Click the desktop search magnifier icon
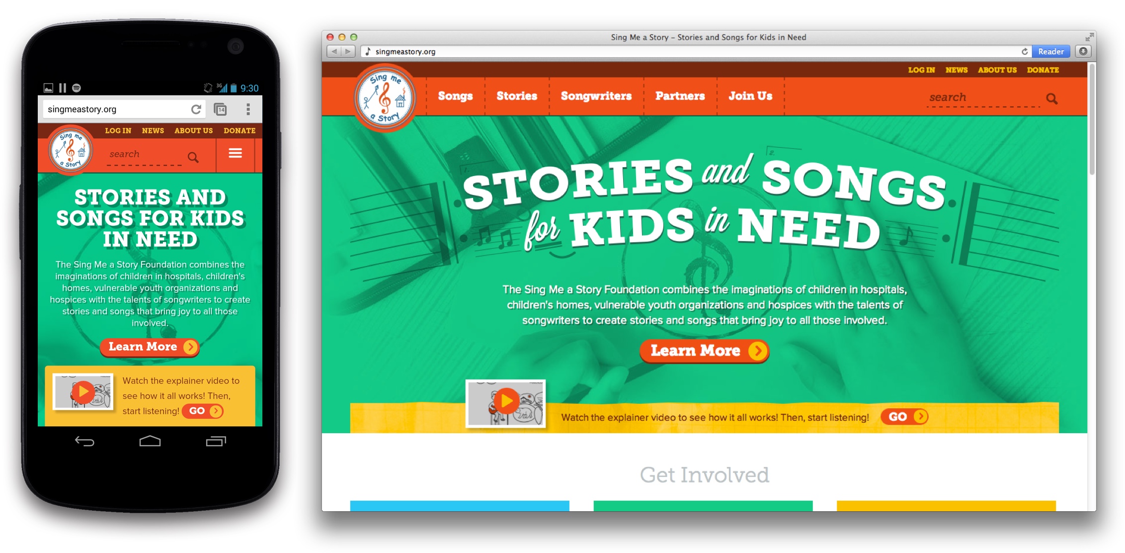 pyautogui.click(x=1051, y=98)
